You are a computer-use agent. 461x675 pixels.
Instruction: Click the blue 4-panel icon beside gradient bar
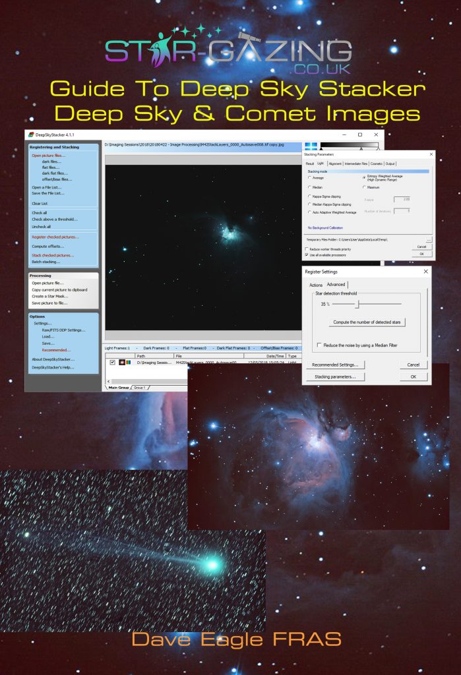[311, 146]
